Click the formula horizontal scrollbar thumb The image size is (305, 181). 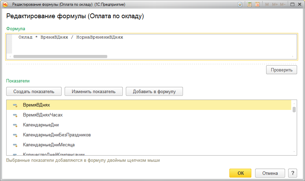pyautogui.click(x=60, y=57)
